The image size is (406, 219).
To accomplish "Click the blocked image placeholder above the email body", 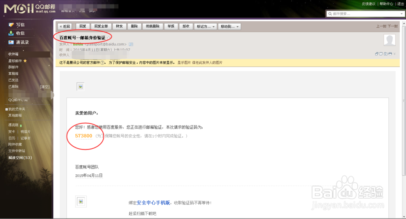I will 80,87.
